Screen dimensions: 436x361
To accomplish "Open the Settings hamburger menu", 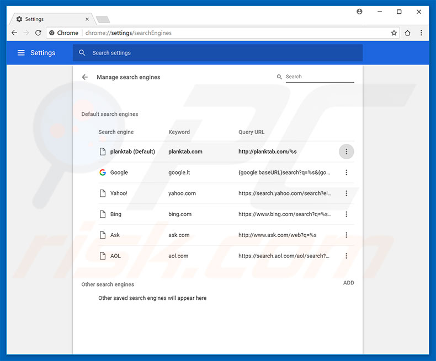I will tap(21, 53).
